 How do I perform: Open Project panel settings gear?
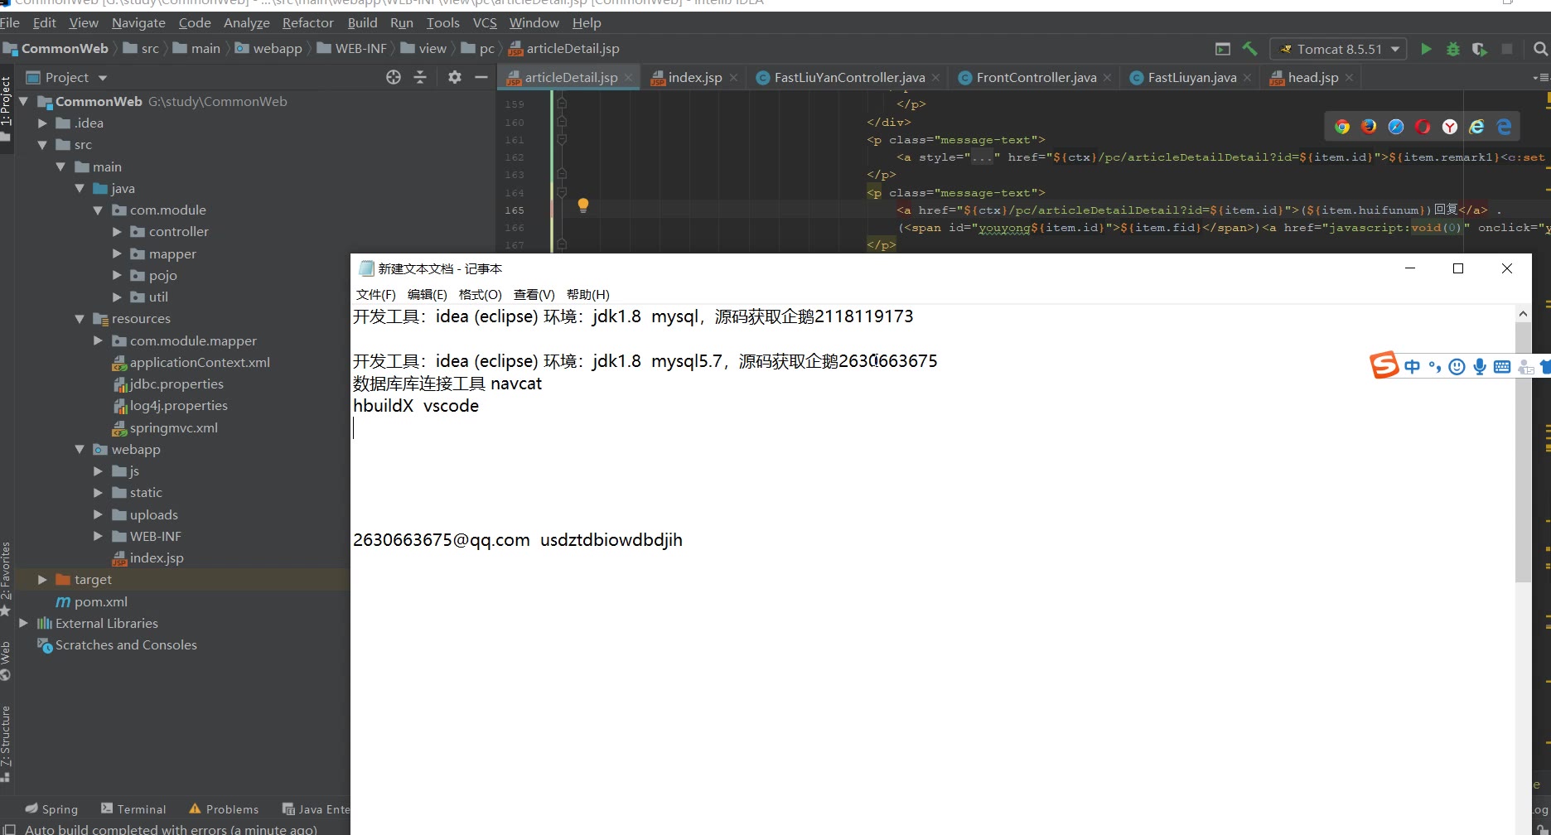(455, 77)
